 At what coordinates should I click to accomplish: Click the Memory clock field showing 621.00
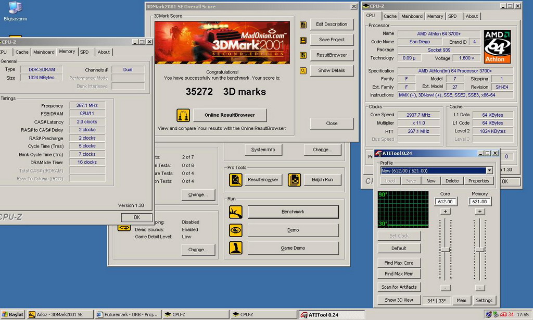(x=479, y=202)
